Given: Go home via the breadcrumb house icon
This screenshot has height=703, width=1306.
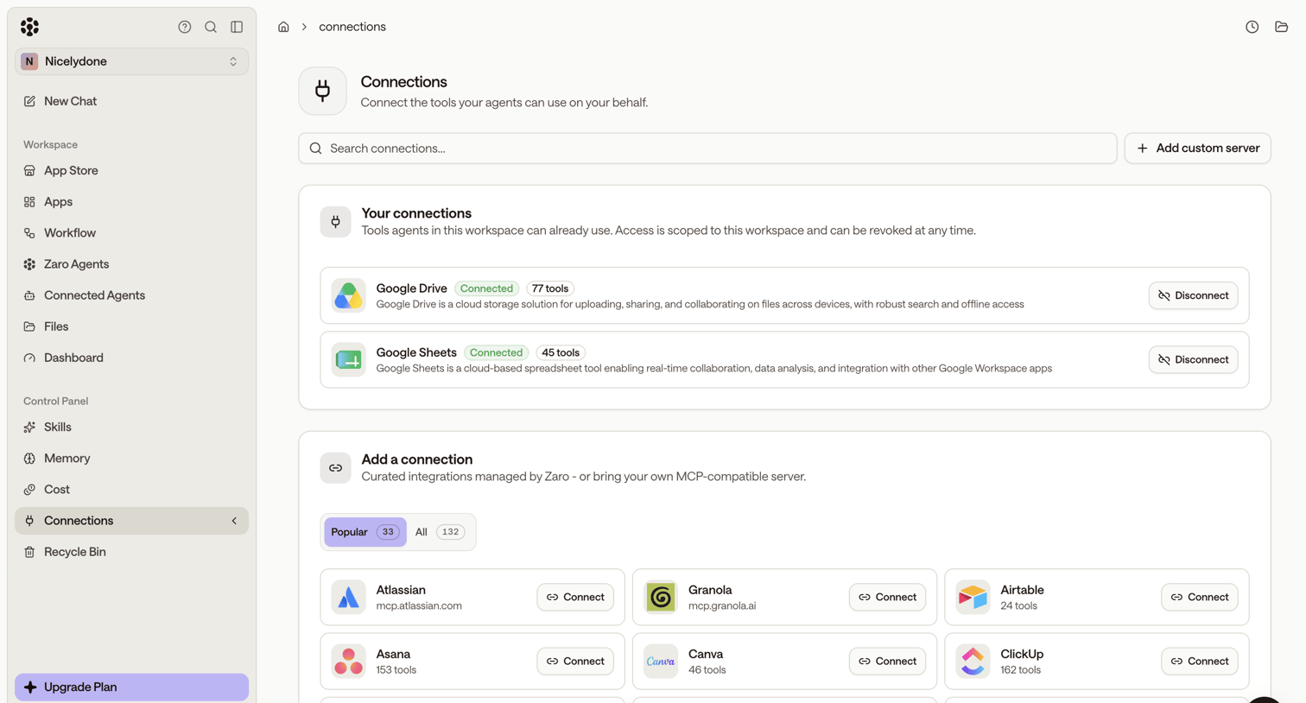Looking at the screenshot, I should pyautogui.click(x=283, y=27).
